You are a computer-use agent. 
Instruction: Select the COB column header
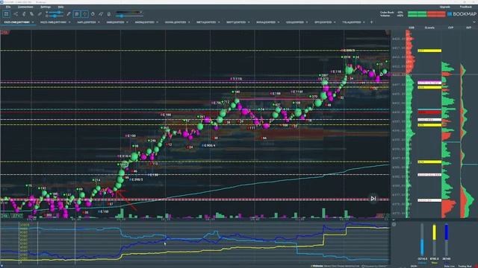point(412,28)
